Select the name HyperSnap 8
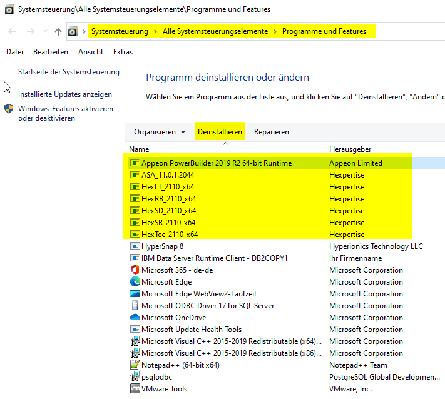 [162, 246]
